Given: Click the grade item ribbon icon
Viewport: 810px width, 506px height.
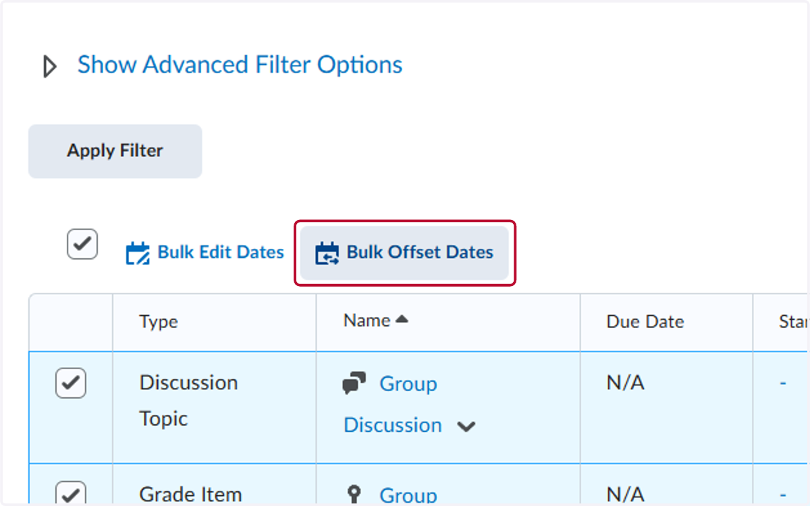Looking at the screenshot, I should (354, 495).
